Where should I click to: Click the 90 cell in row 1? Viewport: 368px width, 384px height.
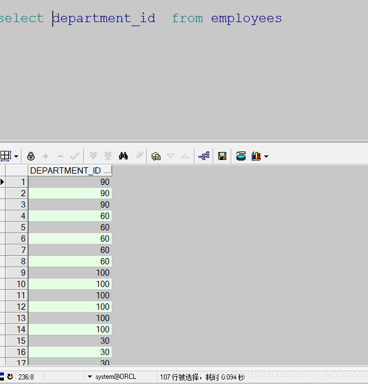(x=70, y=182)
